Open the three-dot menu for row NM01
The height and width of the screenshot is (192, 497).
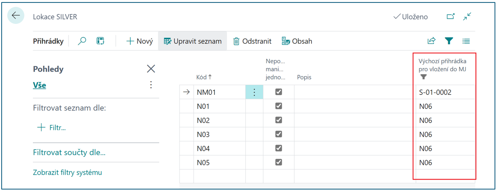coord(254,92)
